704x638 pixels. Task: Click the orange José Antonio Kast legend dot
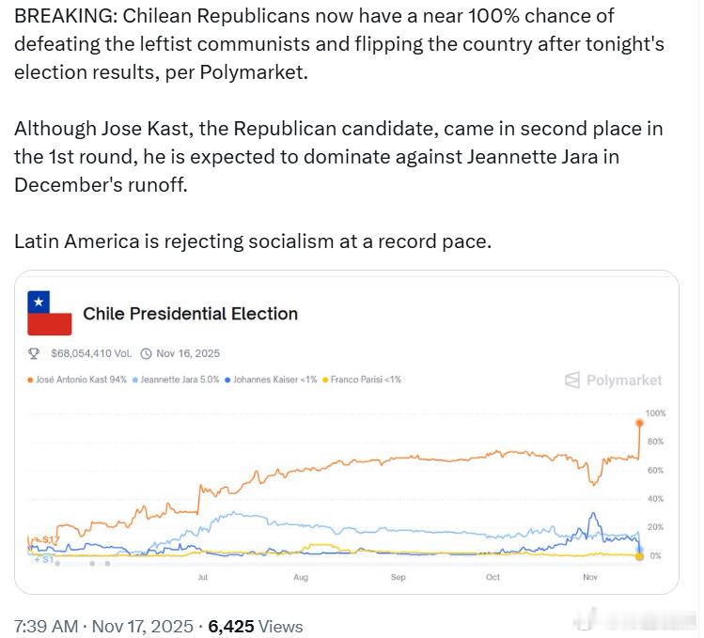30,380
